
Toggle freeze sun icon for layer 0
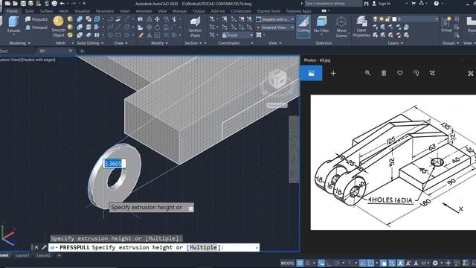tap(382, 19)
